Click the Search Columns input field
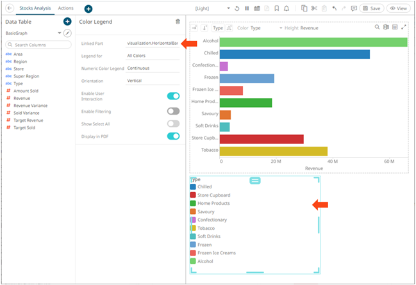 tap(38, 45)
